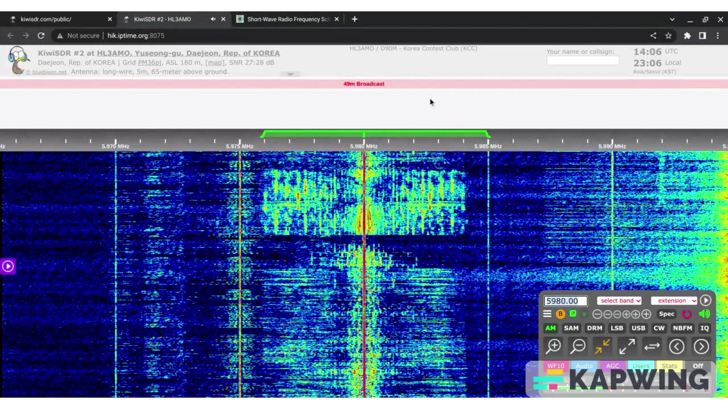Click the 5.970 MHz mark on frequency scale
The height and width of the screenshot is (409, 728).
(115, 146)
